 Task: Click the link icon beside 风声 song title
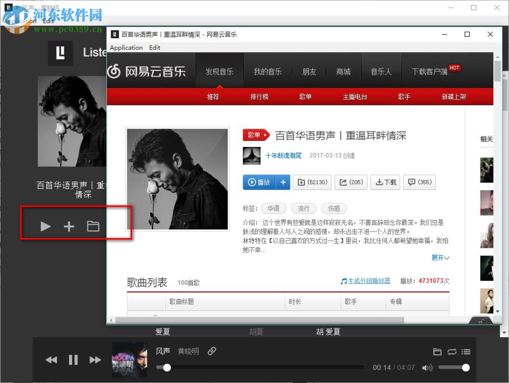[212, 351]
